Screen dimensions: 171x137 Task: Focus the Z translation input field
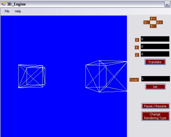155,54
